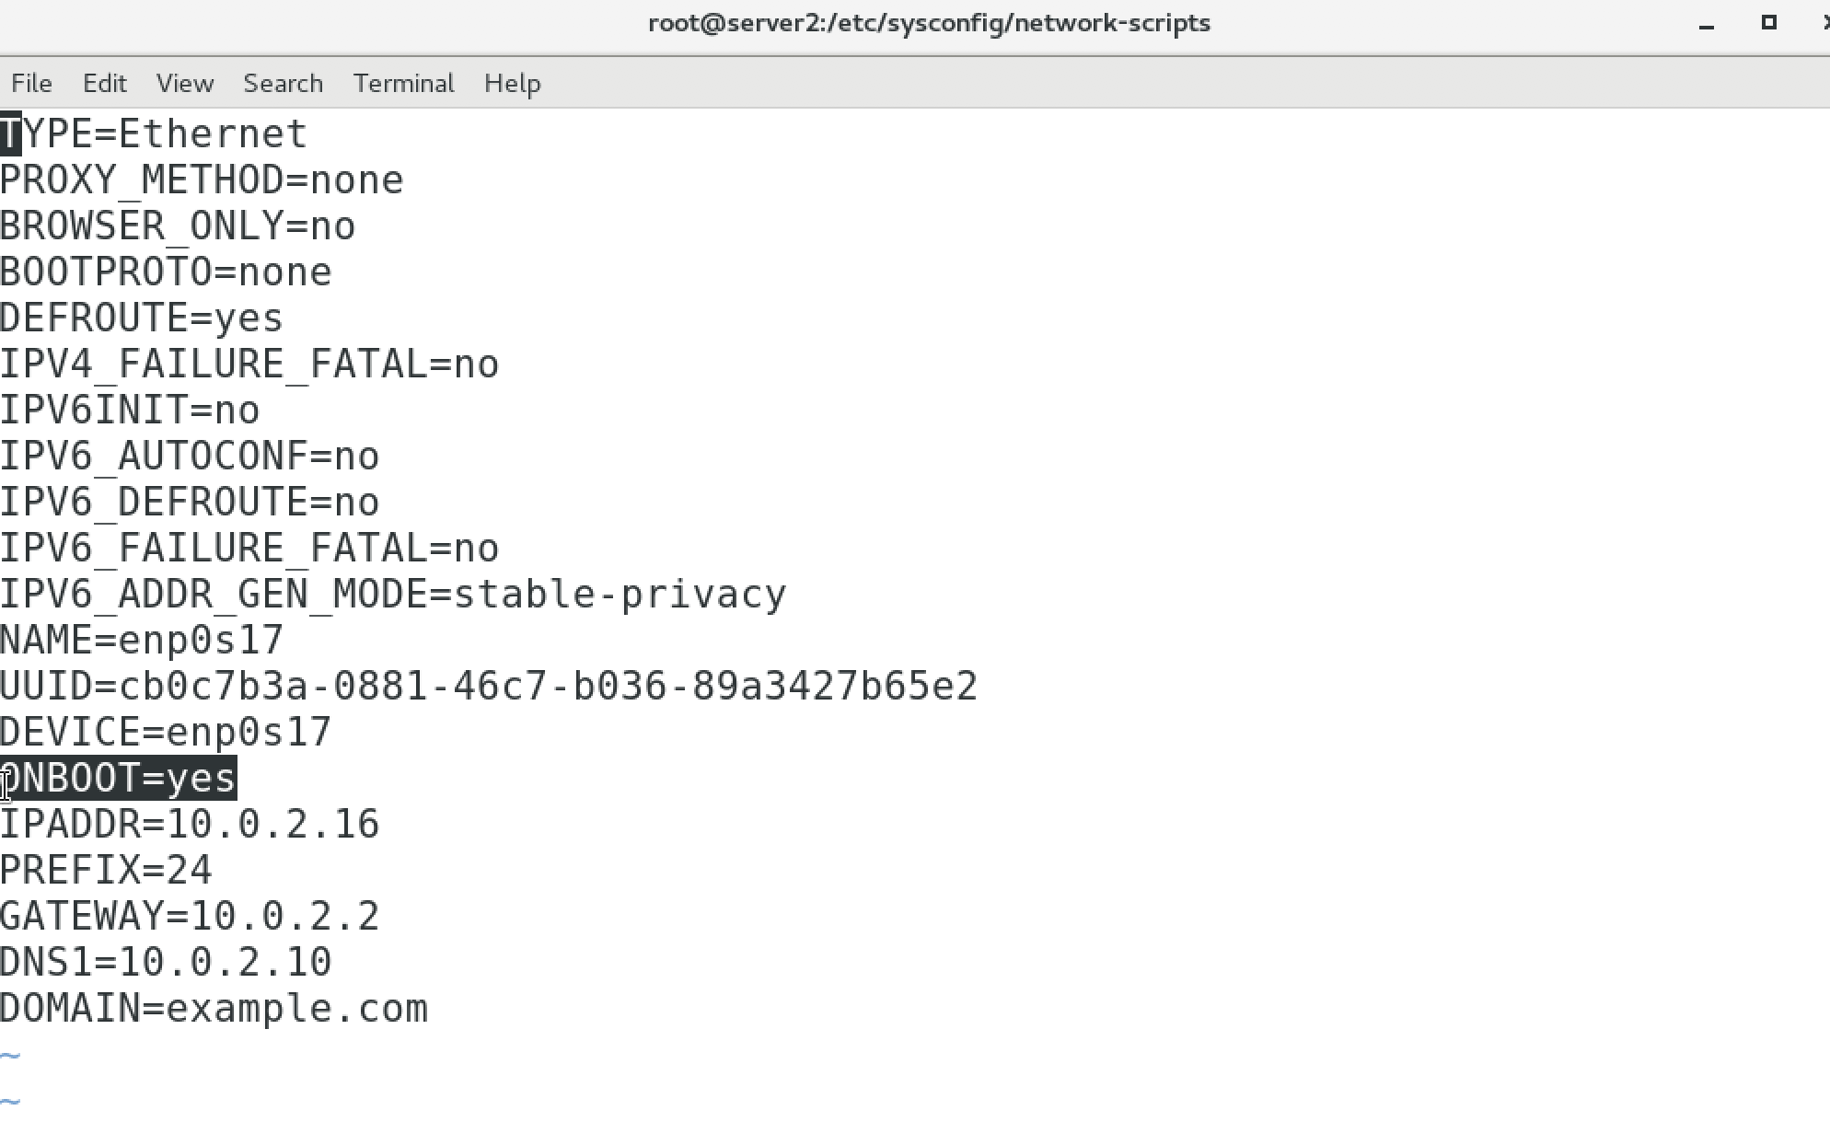Click the DOMAIN=example.com line
This screenshot has width=1830, height=1145.
(214, 1009)
